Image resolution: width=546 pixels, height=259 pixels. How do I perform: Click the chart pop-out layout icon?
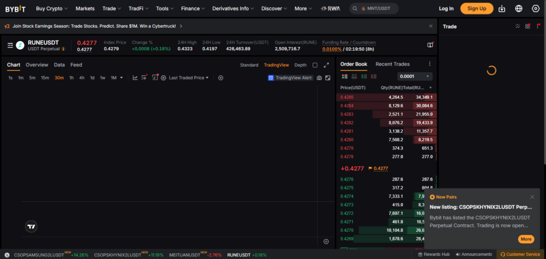click(328, 78)
